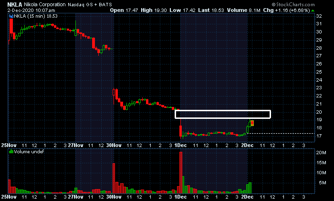Click the Volume 8.1M value in header
This screenshot has height=201, width=334.
pyautogui.click(x=243, y=10)
